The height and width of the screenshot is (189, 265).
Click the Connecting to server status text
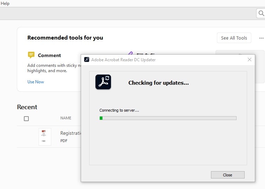point(119,110)
